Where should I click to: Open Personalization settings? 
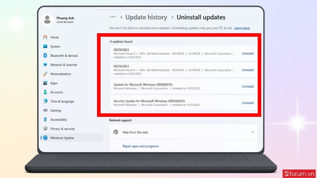click(x=61, y=74)
